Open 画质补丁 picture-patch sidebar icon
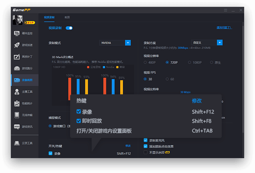255x173 pixels. click(17, 57)
